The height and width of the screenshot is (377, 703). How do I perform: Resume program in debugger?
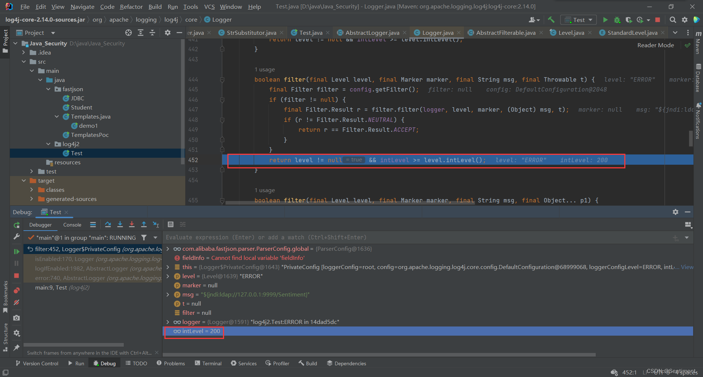point(16,251)
